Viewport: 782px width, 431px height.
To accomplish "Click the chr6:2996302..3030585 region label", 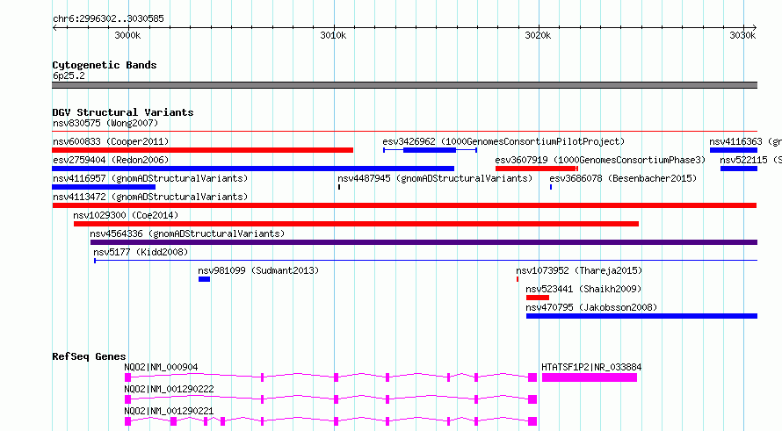I will (108, 18).
